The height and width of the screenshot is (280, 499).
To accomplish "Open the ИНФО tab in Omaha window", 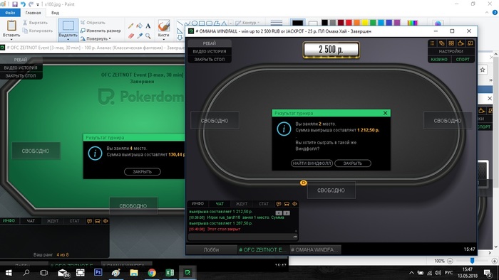I will (197, 203).
